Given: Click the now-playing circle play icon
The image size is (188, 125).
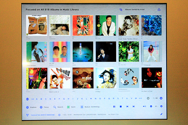Looking at the screenshot, I should (x=59, y=115).
